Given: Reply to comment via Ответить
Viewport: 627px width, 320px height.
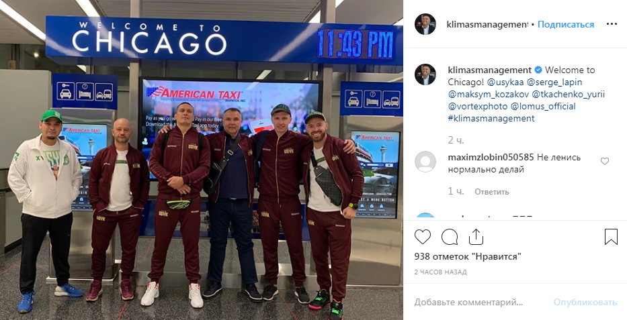Looking at the screenshot, I should click(491, 192).
